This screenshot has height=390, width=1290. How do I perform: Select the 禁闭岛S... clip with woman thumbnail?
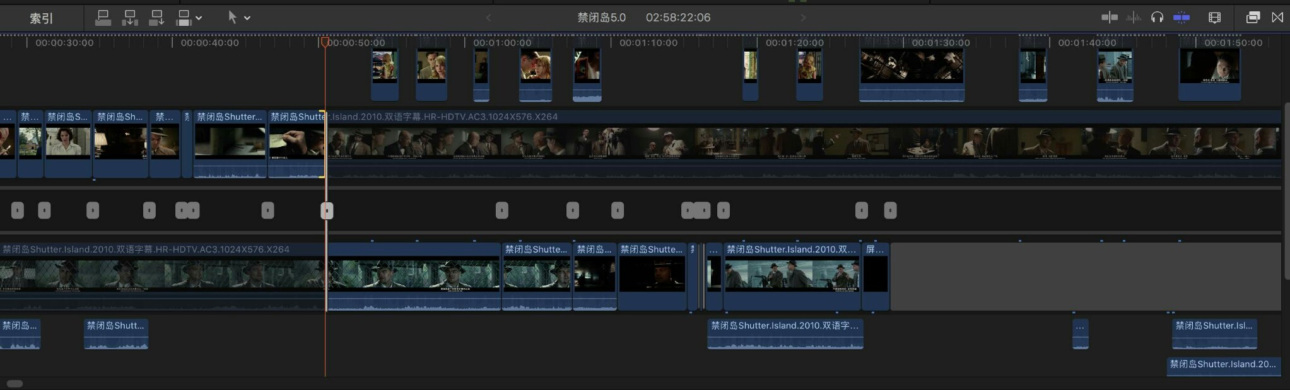(x=68, y=144)
